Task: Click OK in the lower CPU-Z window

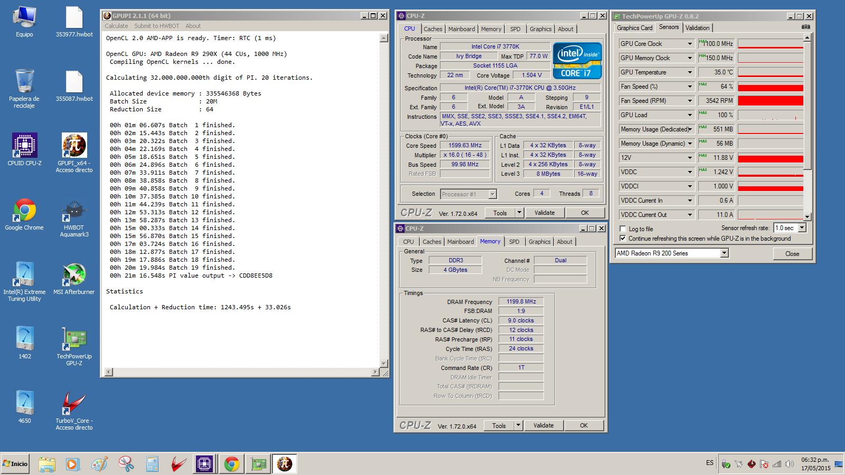Action: [x=584, y=425]
